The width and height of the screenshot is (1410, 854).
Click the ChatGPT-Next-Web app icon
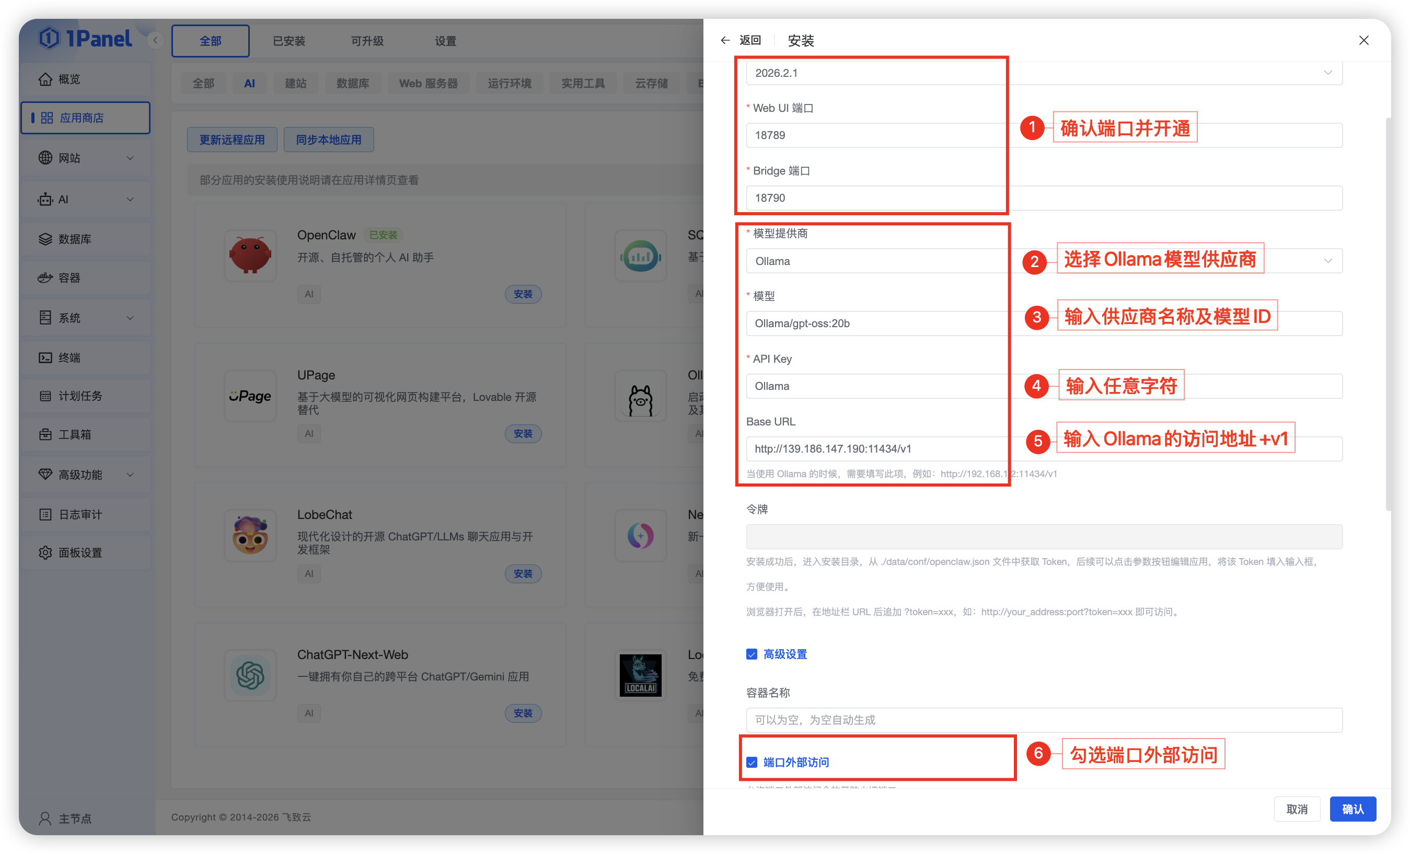[250, 675]
